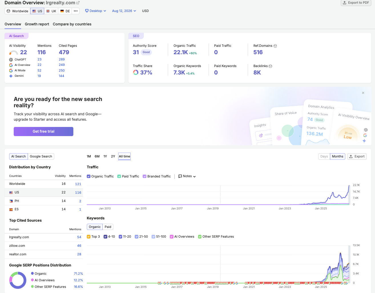Open Worldwide mentions value 121
The width and height of the screenshot is (375, 293).
(x=78, y=184)
